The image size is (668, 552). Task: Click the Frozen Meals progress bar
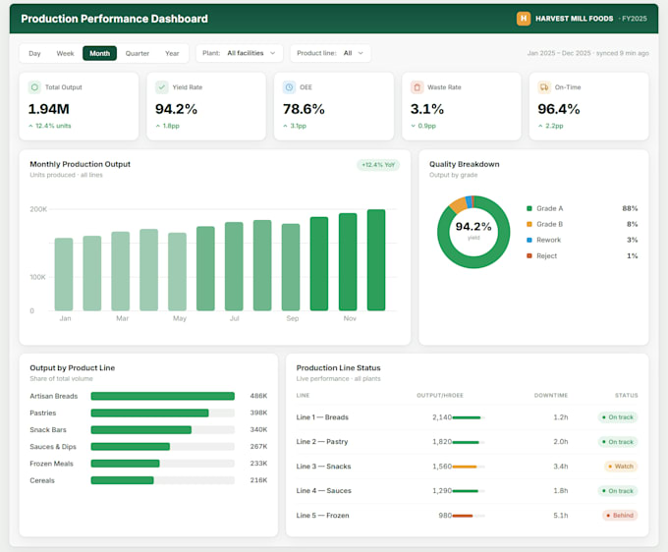click(x=163, y=464)
